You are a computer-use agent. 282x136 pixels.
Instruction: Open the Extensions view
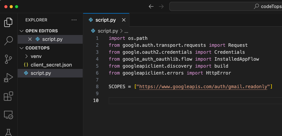click(8, 96)
